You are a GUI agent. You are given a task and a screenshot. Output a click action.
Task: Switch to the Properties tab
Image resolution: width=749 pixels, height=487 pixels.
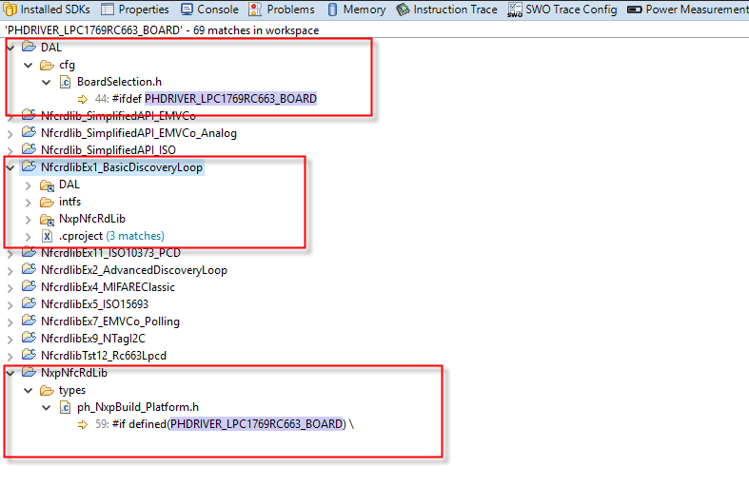(135, 10)
